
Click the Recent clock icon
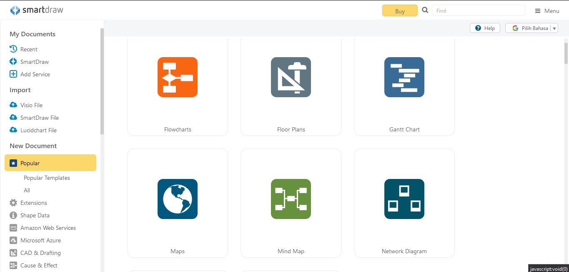13,49
